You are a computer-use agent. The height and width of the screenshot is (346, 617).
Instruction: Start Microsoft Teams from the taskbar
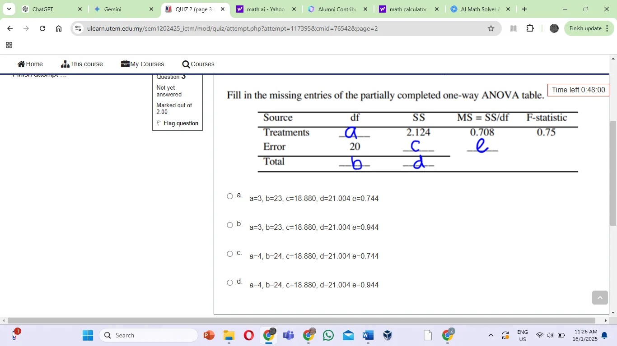[x=288, y=336]
